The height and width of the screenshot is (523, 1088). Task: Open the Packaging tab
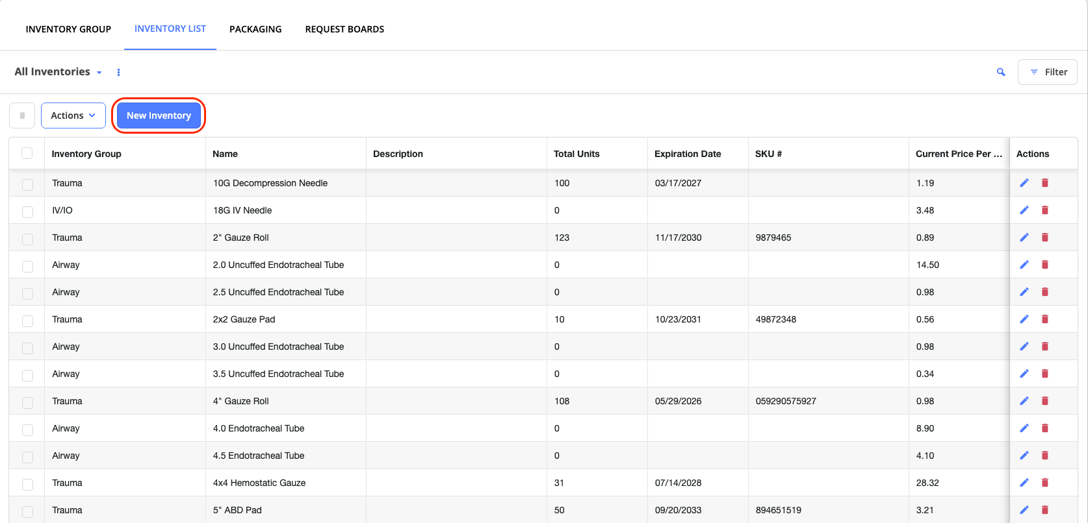coord(255,29)
